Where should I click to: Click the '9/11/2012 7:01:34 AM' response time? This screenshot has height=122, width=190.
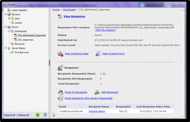pyautogui.click(x=153, y=111)
